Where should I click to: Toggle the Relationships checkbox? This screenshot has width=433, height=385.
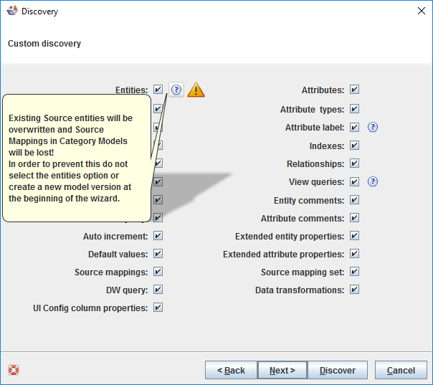point(354,164)
